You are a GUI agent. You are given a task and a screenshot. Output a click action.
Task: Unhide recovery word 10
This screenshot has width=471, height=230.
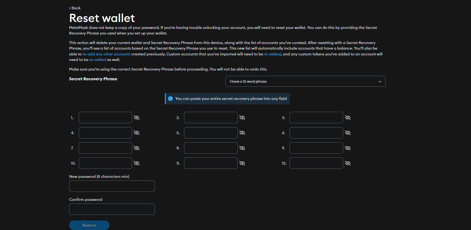tap(137, 163)
